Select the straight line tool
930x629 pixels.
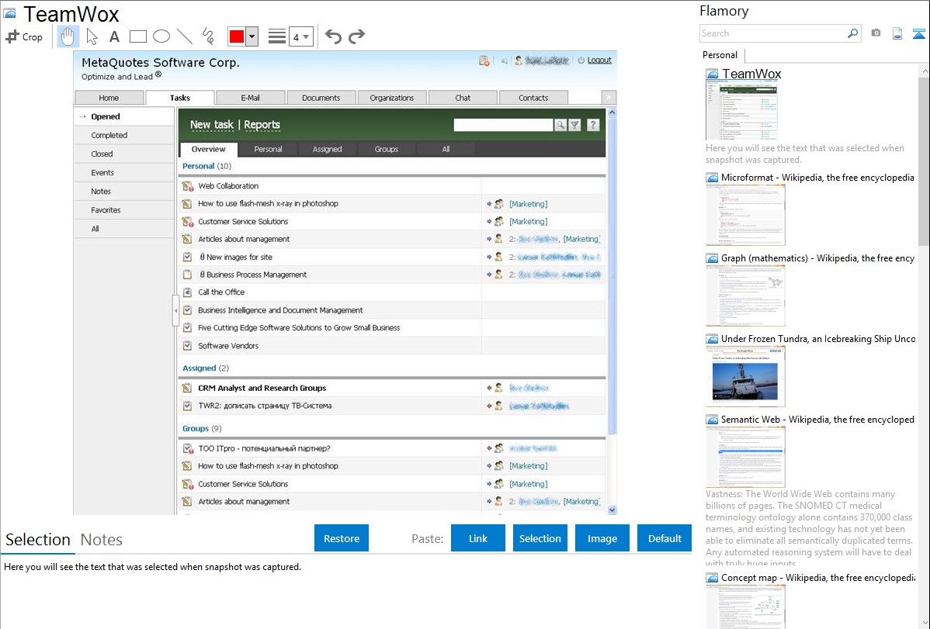coord(185,36)
